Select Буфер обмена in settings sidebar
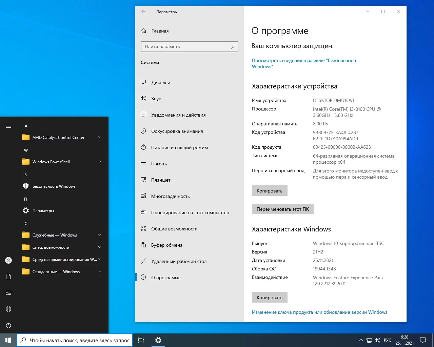 (x=190, y=245)
